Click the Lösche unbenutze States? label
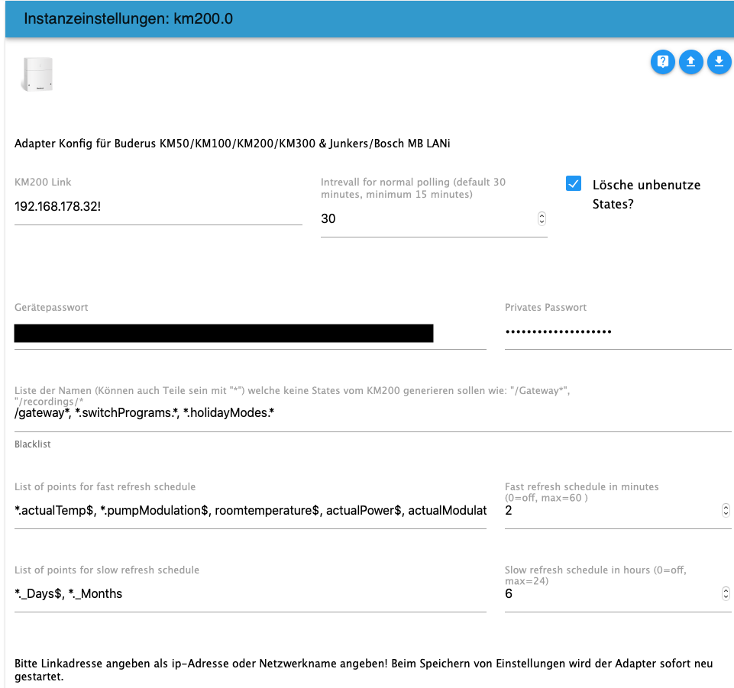Image resolution: width=734 pixels, height=688 pixels. tap(646, 195)
